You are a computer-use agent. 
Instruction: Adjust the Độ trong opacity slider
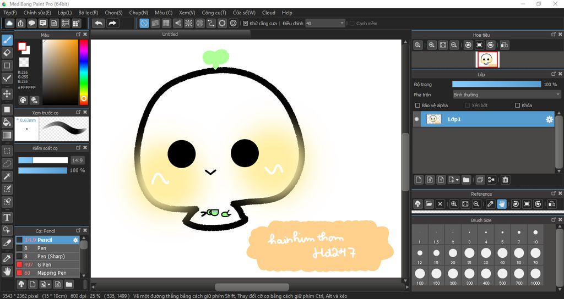(x=496, y=84)
